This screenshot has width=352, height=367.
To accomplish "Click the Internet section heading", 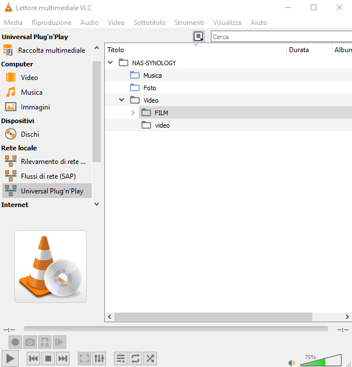I will [x=15, y=205].
